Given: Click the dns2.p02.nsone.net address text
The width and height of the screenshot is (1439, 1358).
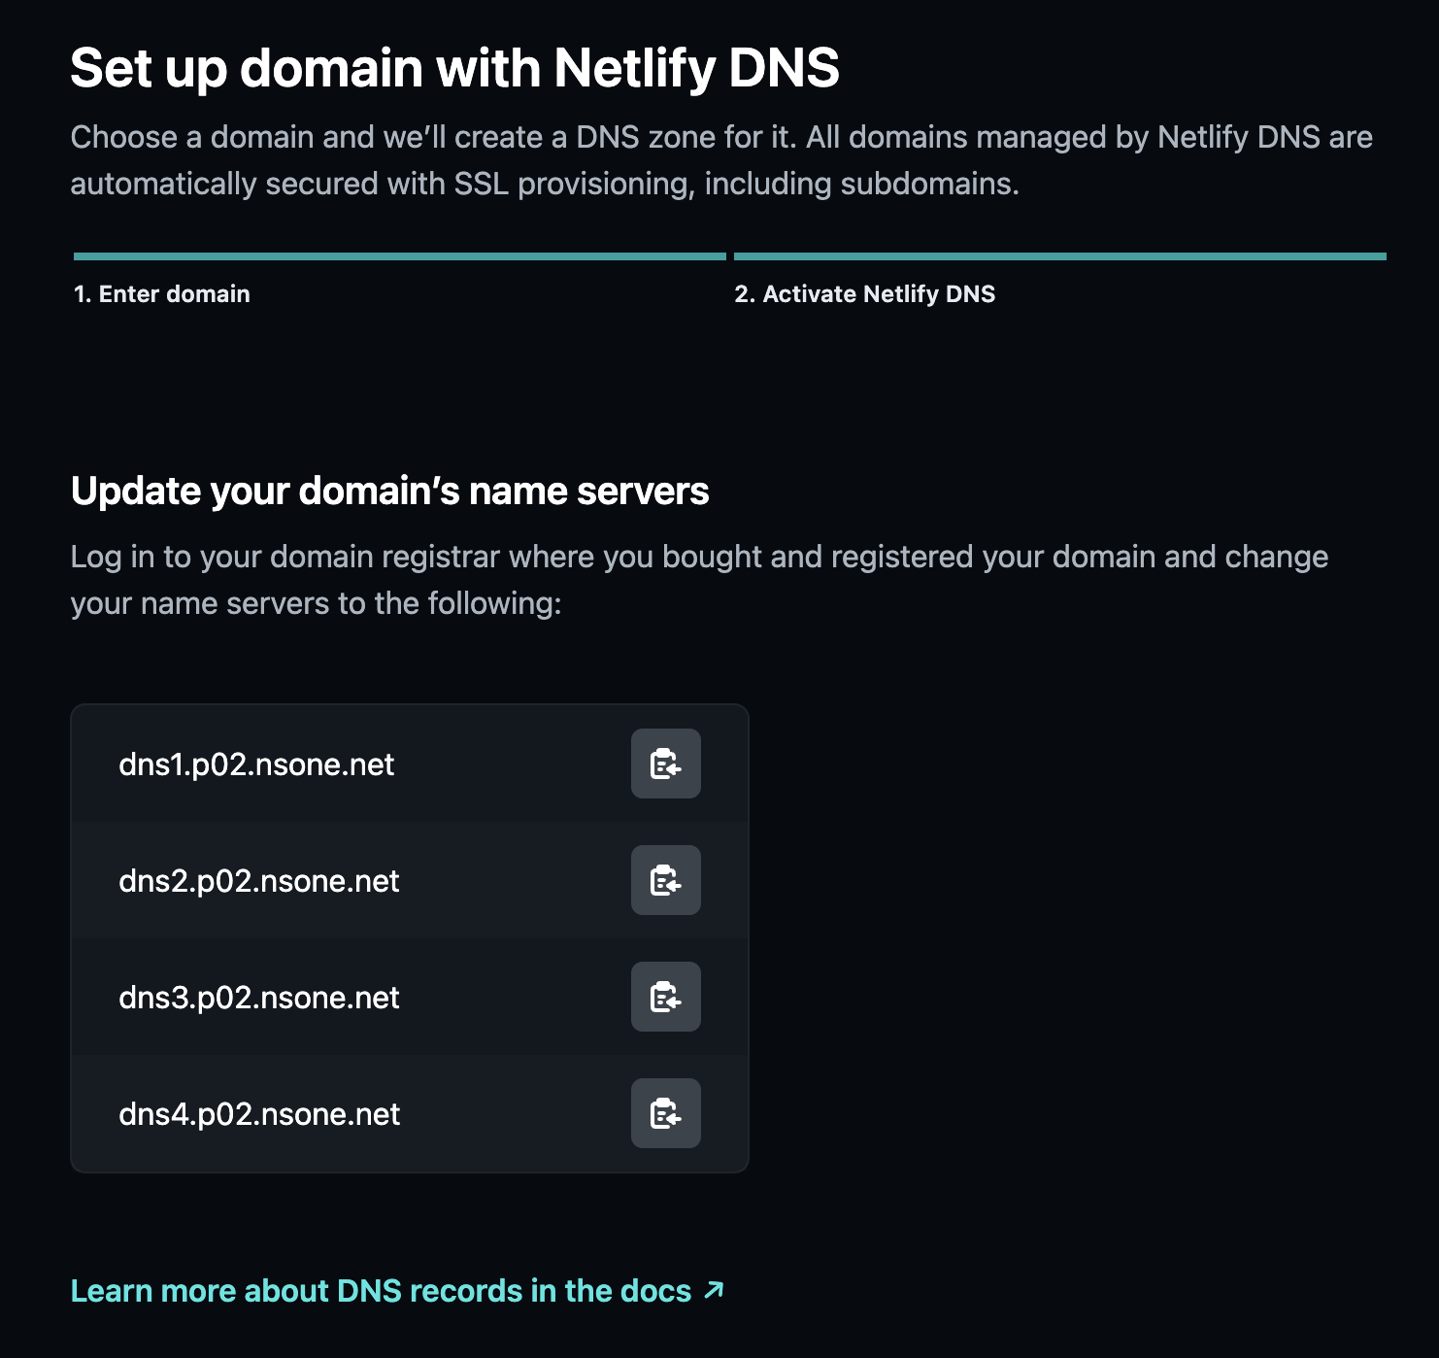Looking at the screenshot, I should point(259,881).
